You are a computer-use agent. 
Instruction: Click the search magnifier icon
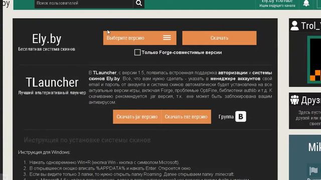click(x=139, y=3)
